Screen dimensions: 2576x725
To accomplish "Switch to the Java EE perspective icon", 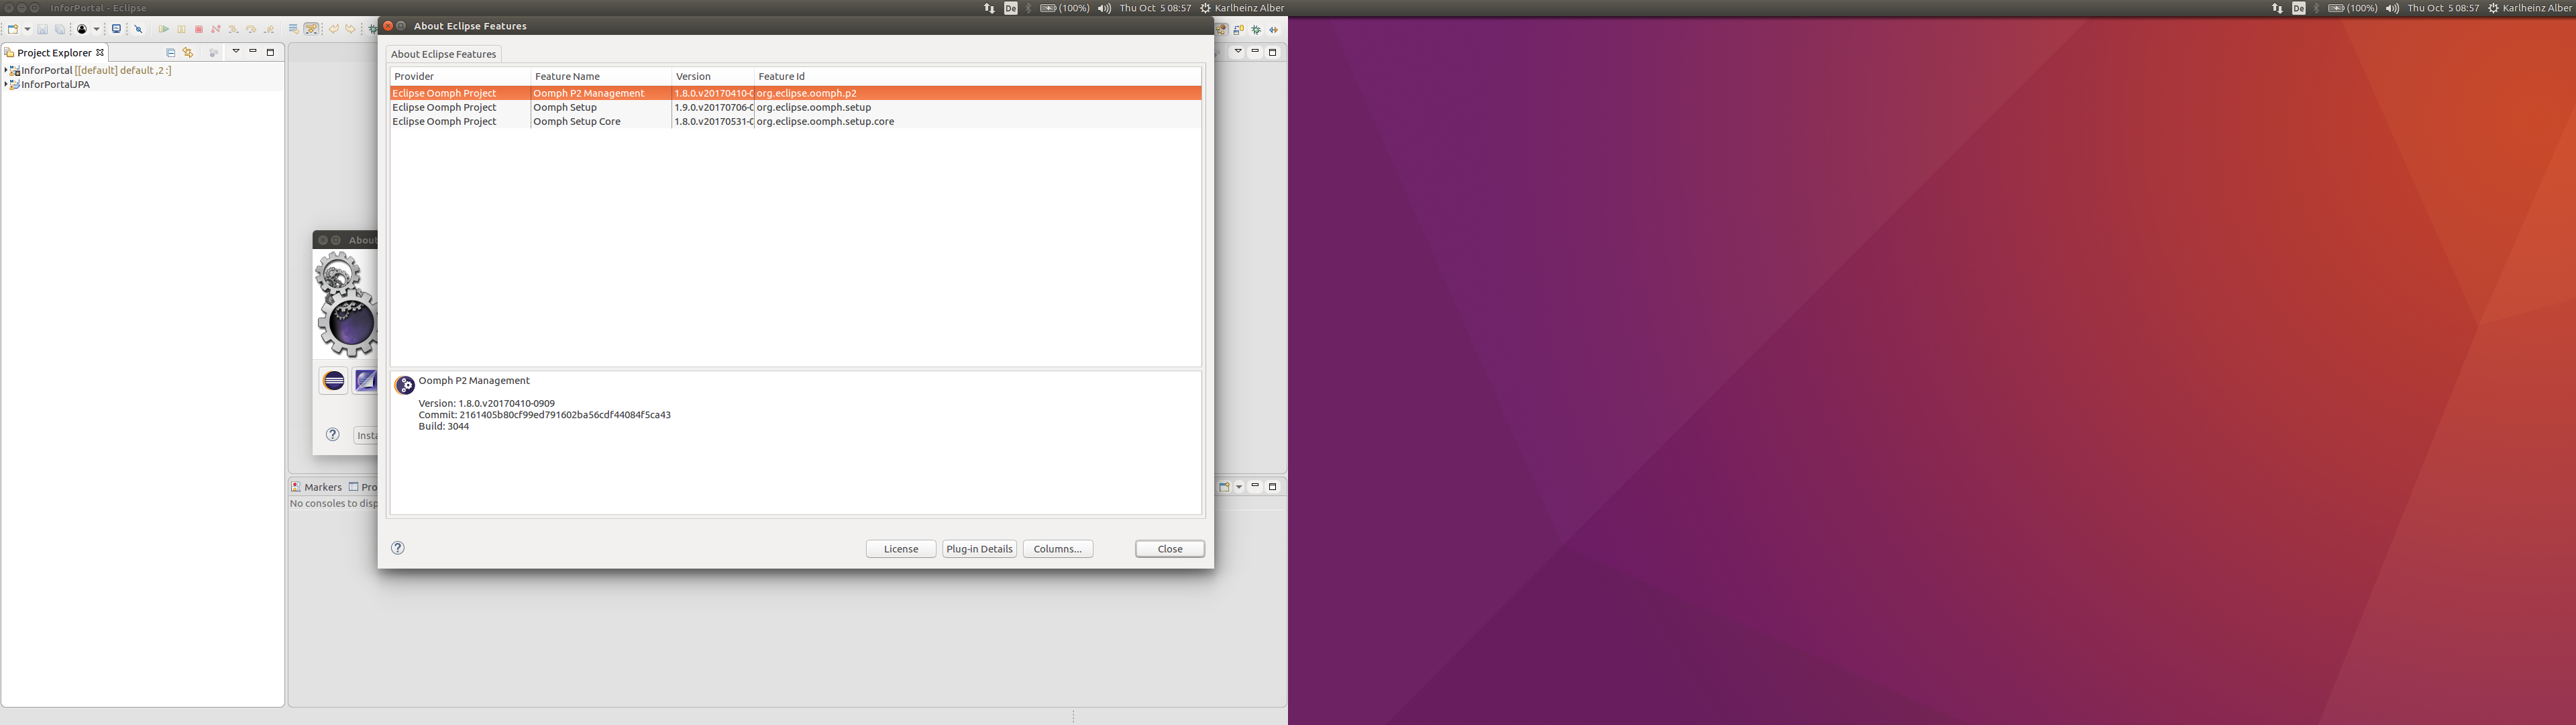I will 1221,30.
